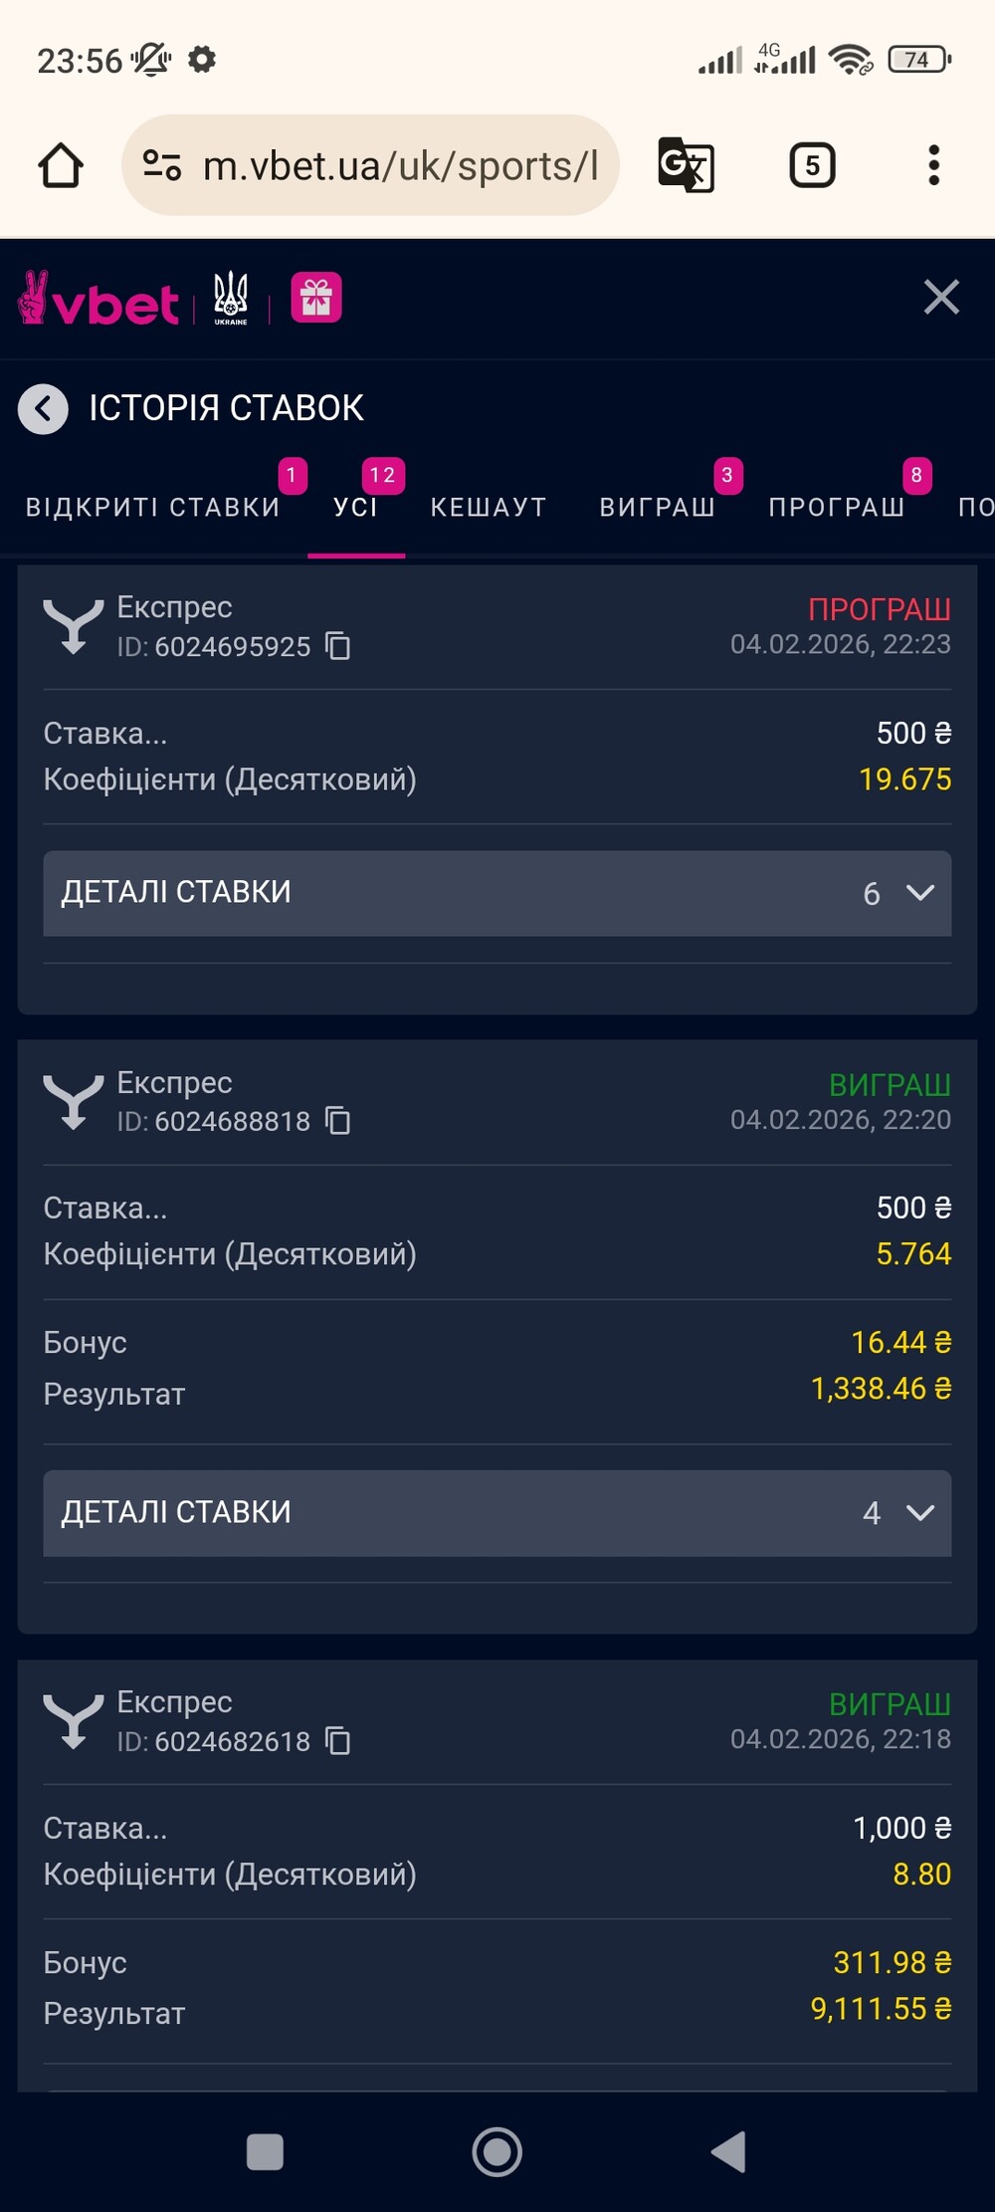Switch to ВІДКРИТІ СТАВКИ tab
Image resolution: width=995 pixels, height=2212 pixels.
coord(153,507)
